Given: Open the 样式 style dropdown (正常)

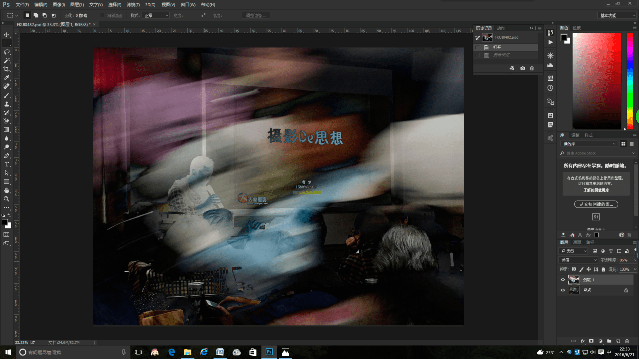Looking at the screenshot, I should point(156,16).
